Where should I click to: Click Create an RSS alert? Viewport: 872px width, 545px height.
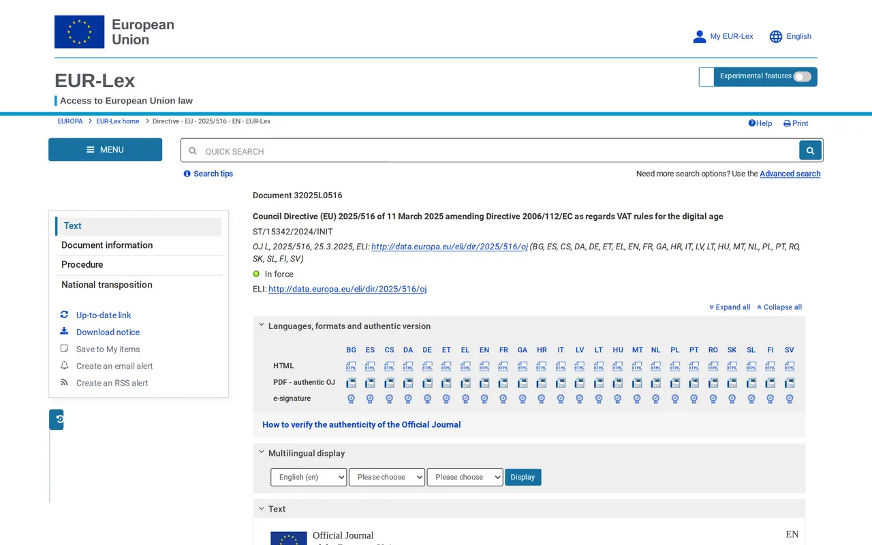click(x=112, y=384)
